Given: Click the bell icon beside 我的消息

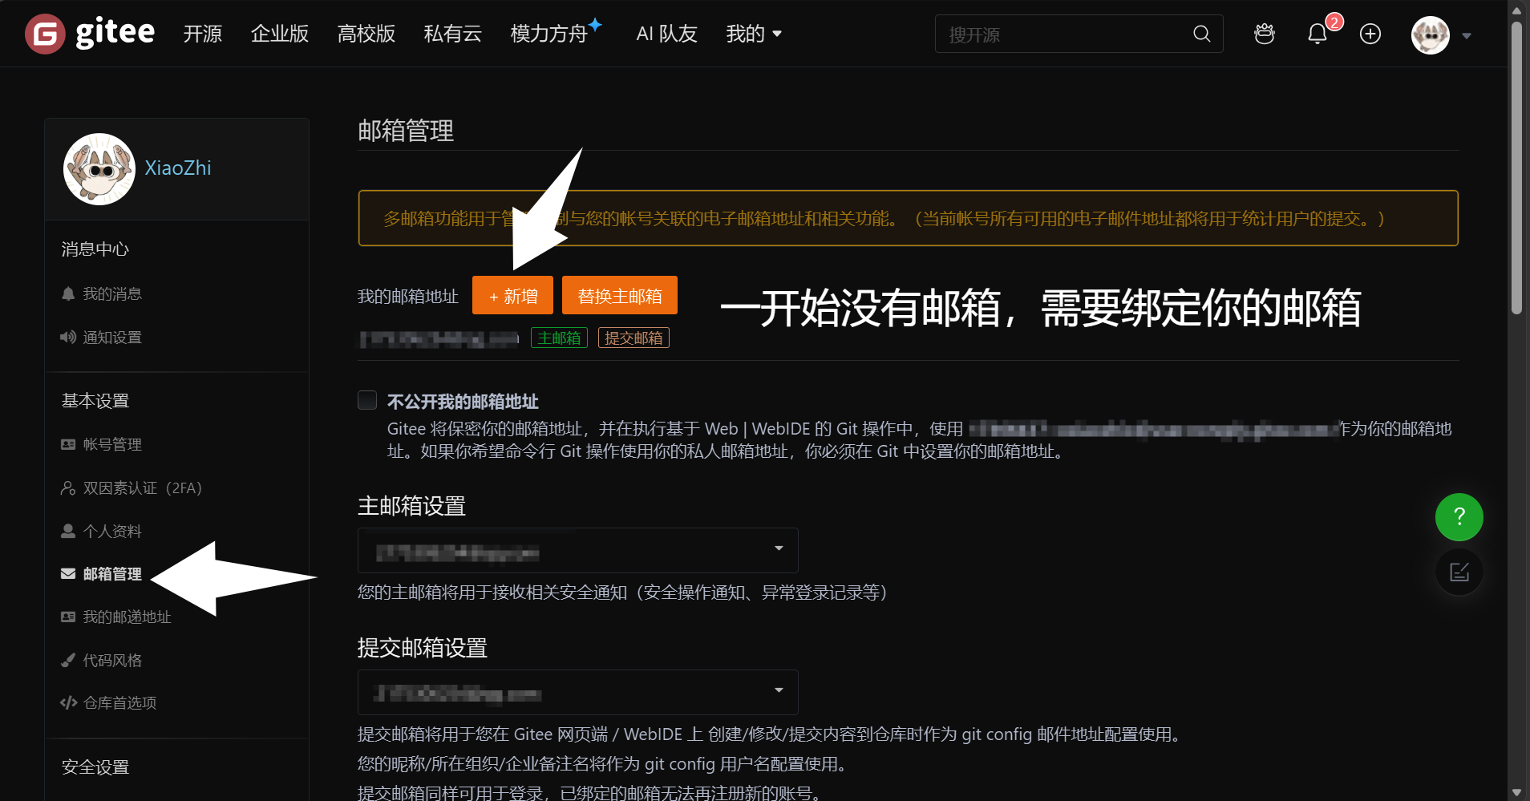Looking at the screenshot, I should (x=68, y=294).
